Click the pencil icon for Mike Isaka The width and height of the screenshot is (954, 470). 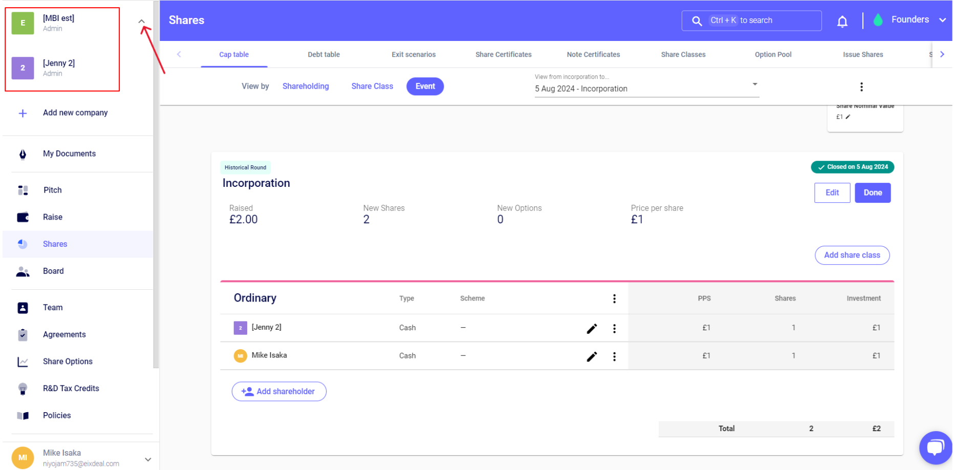point(592,356)
